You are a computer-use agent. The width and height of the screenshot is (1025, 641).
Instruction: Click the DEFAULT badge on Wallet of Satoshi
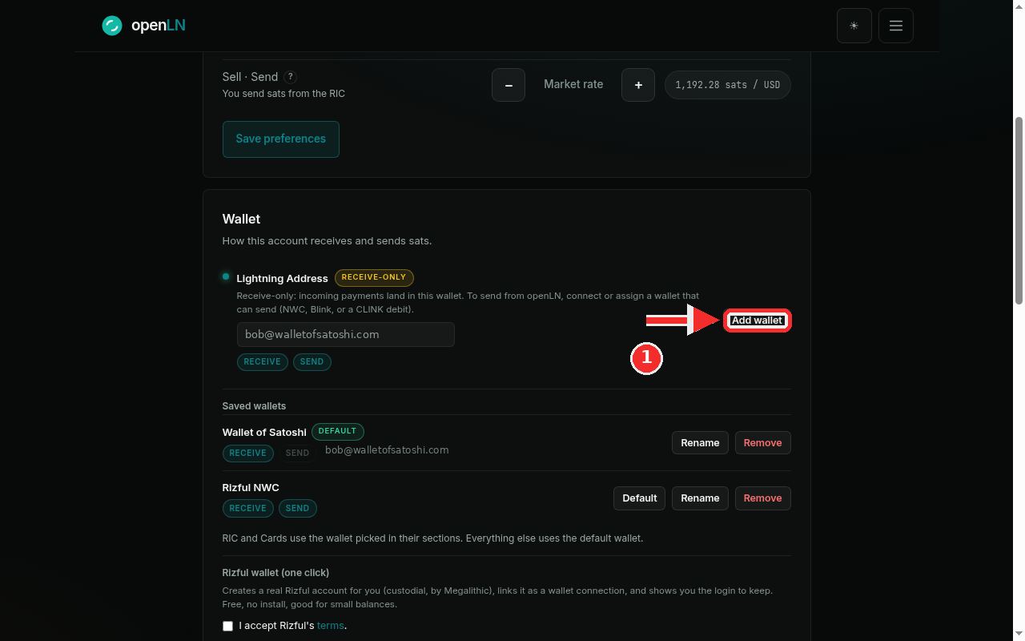pos(338,432)
